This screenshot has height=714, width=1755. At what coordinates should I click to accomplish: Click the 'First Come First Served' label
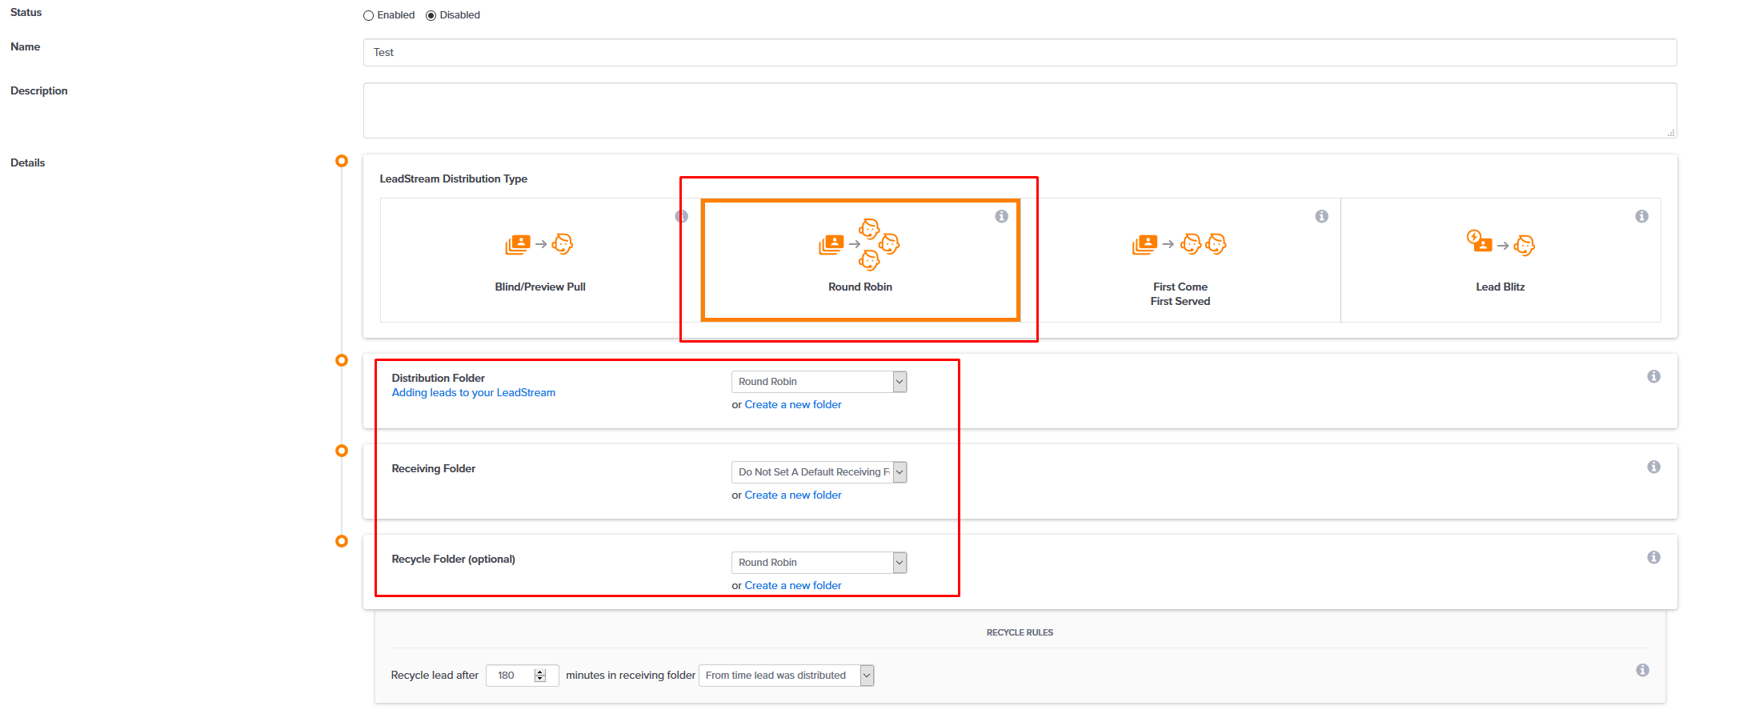1180,294
